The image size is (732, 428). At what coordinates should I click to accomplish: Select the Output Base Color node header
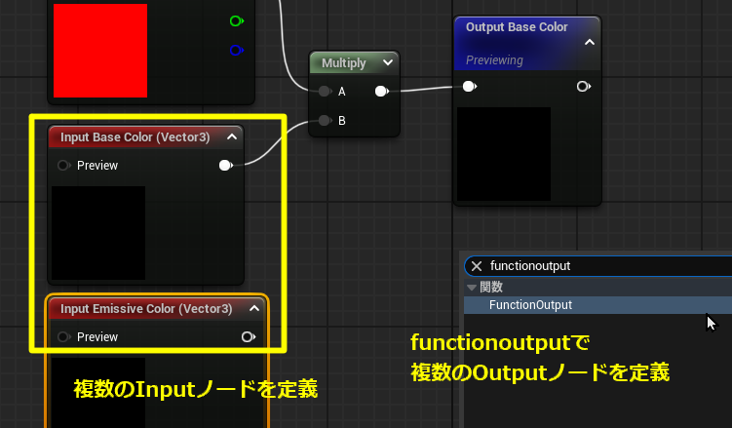click(x=527, y=44)
